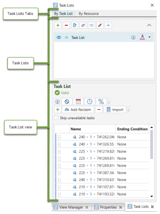Hide all task lists crossed-eye icon

pyautogui.click(x=83, y=25)
